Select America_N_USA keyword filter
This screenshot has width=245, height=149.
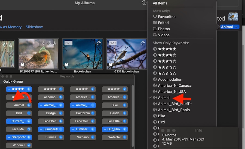point(172,92)
